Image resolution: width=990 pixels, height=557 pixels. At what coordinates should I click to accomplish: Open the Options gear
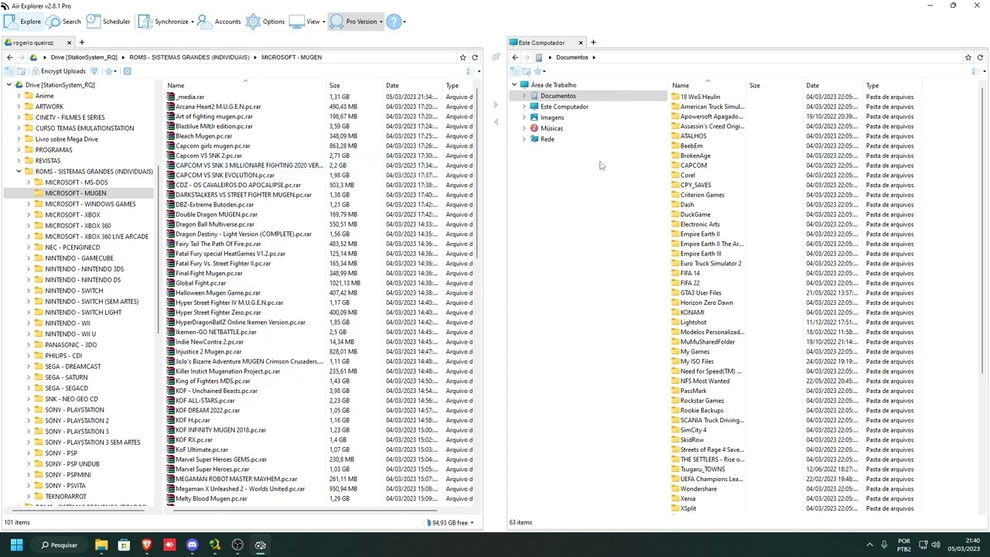coord(265,22)
